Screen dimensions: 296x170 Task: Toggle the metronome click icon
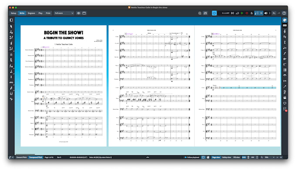click(252, 13)
